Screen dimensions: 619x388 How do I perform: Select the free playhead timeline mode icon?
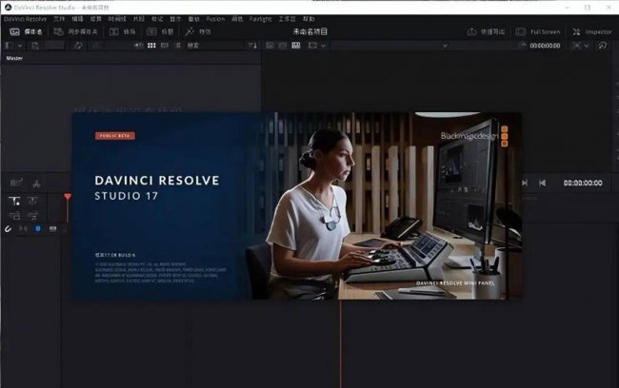32,202
